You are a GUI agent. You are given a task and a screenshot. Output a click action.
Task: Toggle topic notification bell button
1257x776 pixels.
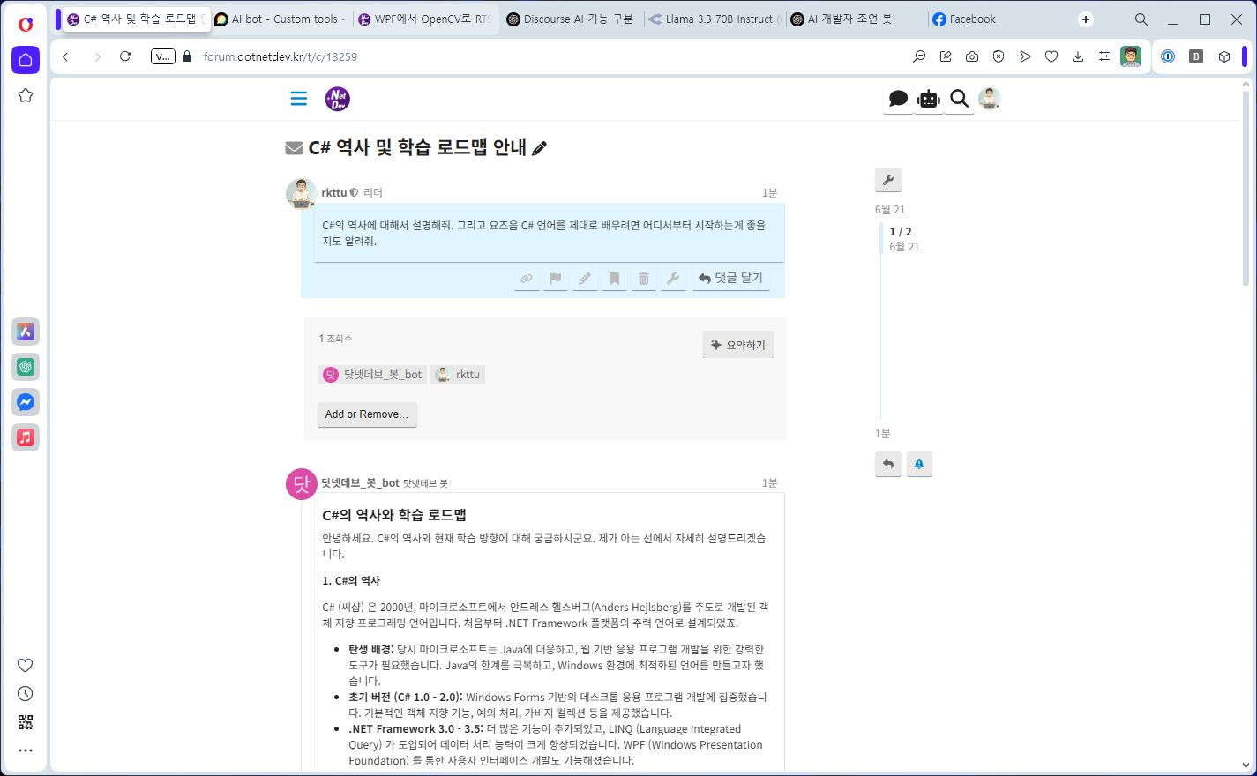pyautogui.click(x=918, y=464)
